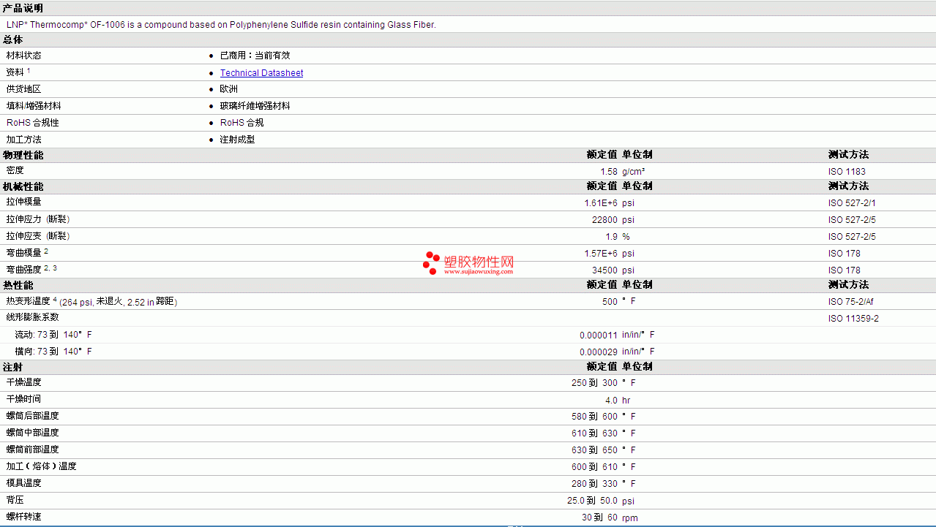
Task: Click the LNP* Thermocomp* OF-1006 description sentence
Action: (221, 25)
